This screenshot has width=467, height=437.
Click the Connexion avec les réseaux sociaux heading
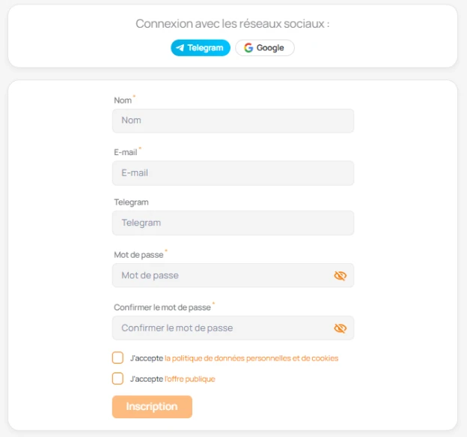tap(232, 24)
